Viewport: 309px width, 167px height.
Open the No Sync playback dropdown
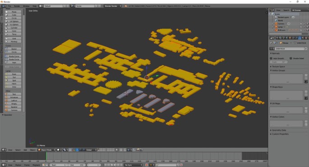click(x=133, y=165)
